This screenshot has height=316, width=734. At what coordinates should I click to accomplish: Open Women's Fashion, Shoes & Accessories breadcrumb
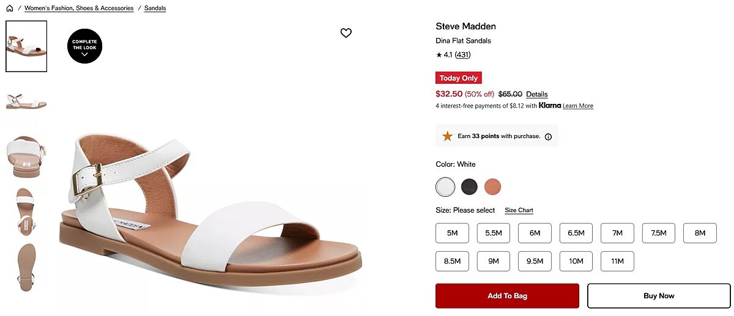tap(79, 9)
